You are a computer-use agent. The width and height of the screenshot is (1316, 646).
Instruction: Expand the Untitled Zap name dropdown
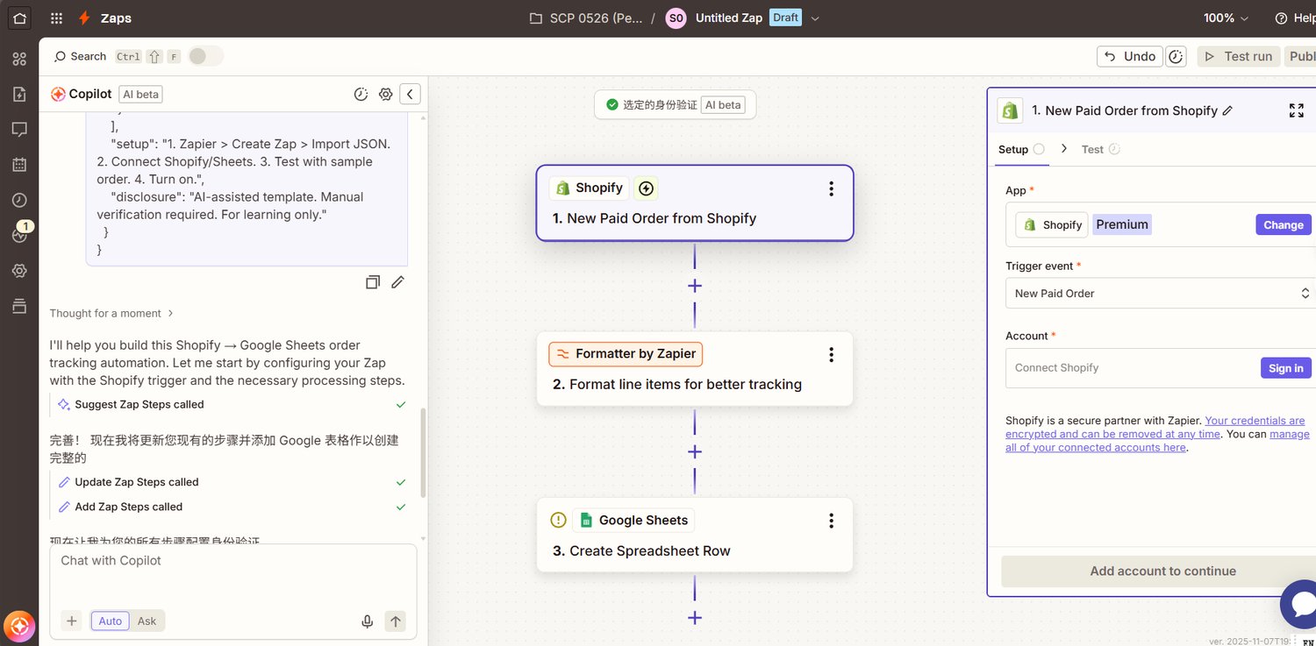pos(815,18)
